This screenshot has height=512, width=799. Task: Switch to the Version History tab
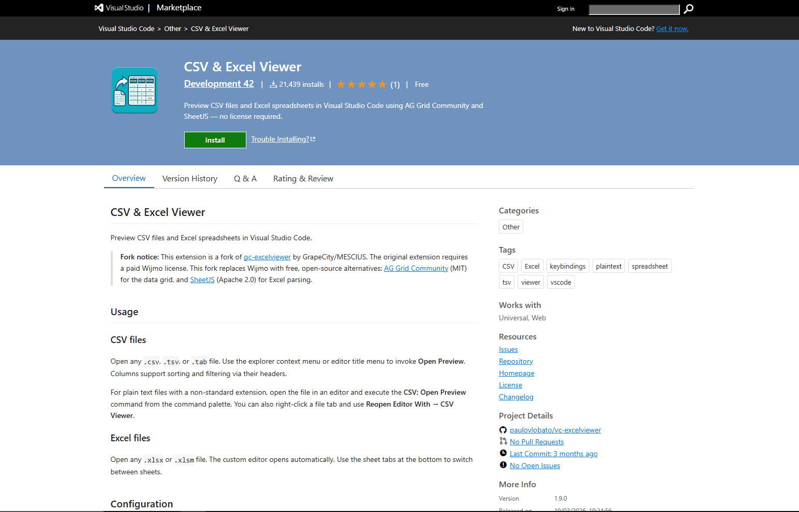click(x=190, y=179)
